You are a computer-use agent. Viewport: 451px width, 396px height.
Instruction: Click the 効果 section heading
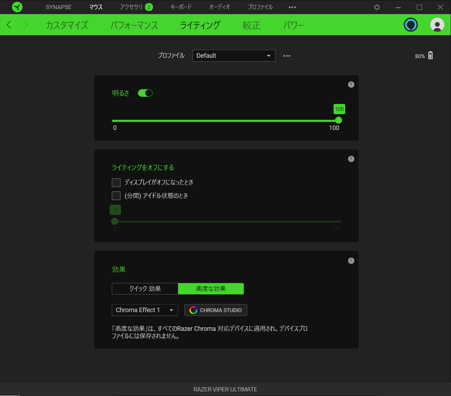[119, 269]
